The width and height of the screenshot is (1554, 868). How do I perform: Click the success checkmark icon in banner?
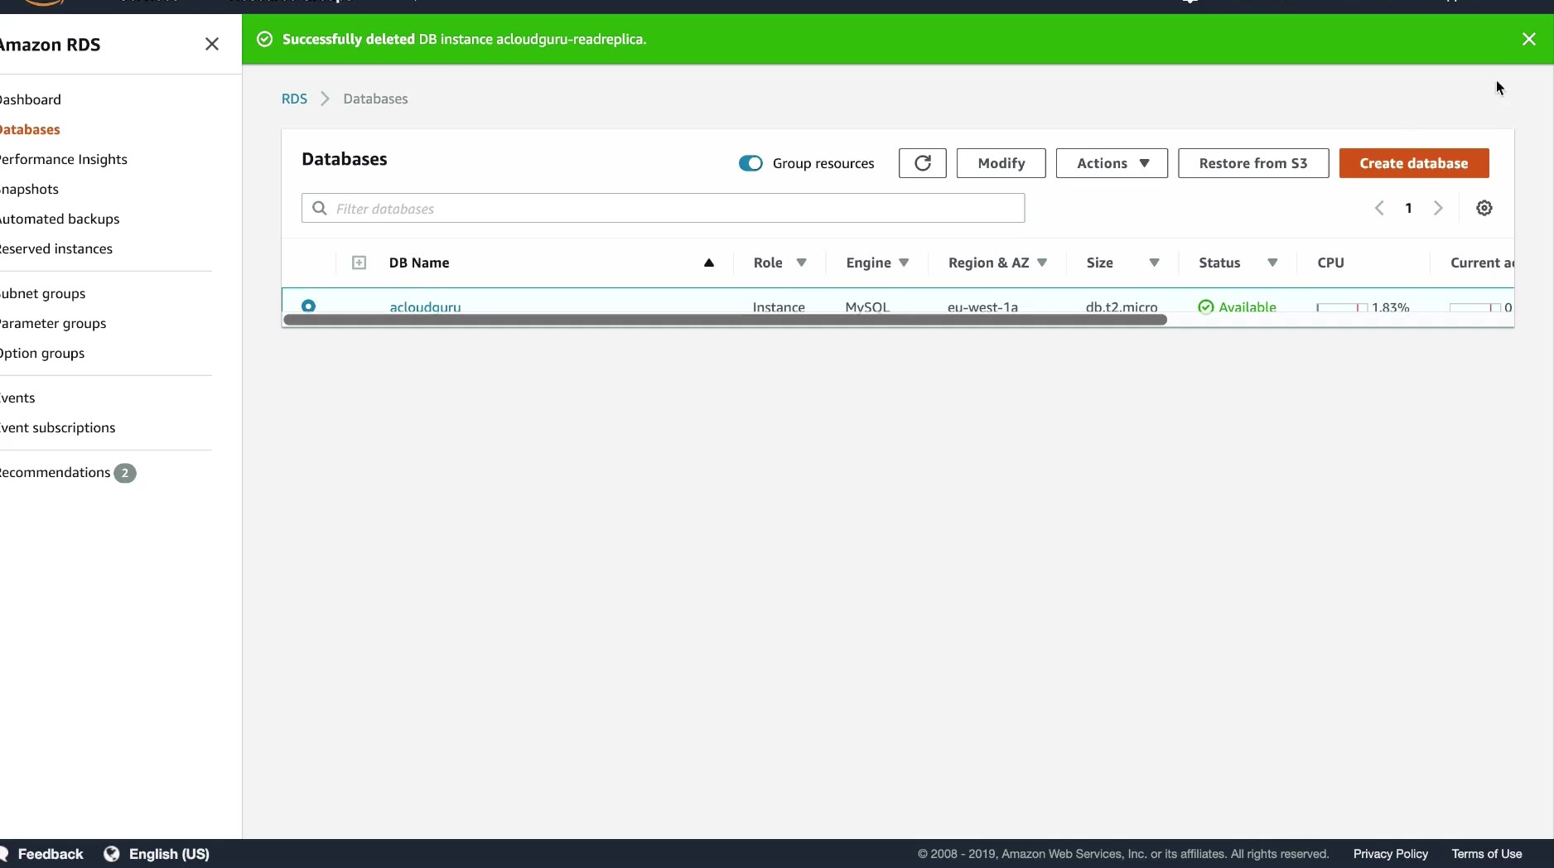pos(265,39)
